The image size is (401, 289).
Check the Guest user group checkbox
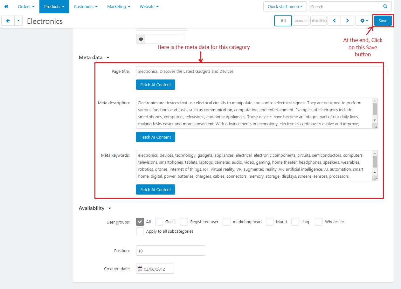159,222
